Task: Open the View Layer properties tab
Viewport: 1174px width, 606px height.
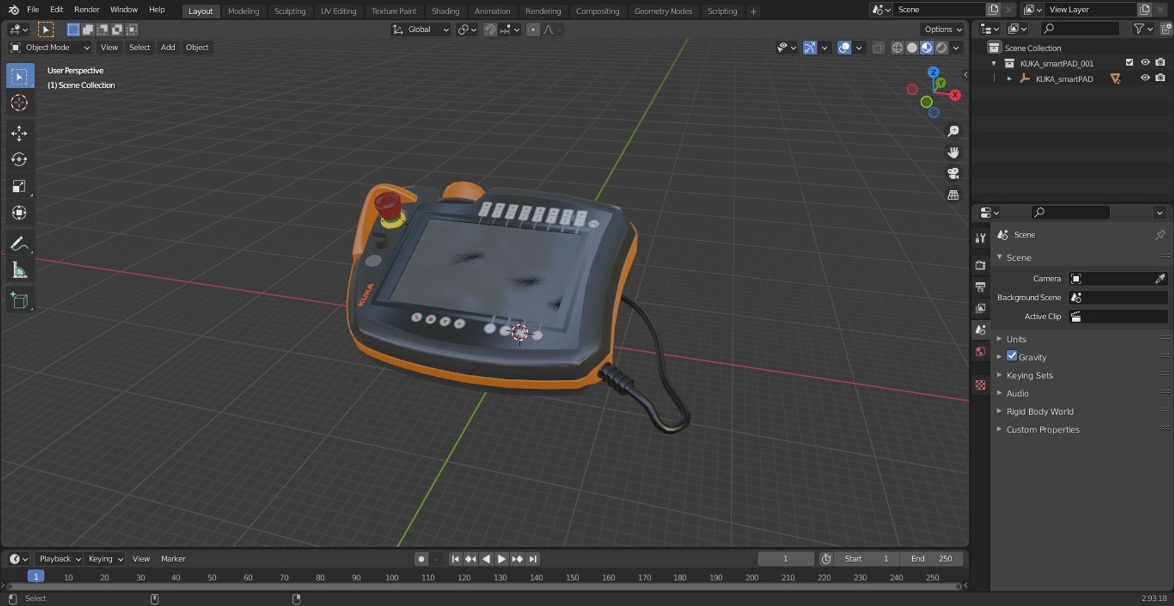Action: click(980, 308)
